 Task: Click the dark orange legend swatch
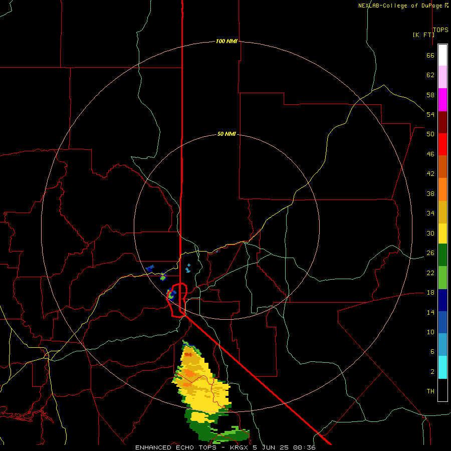[x=442, y=167]
